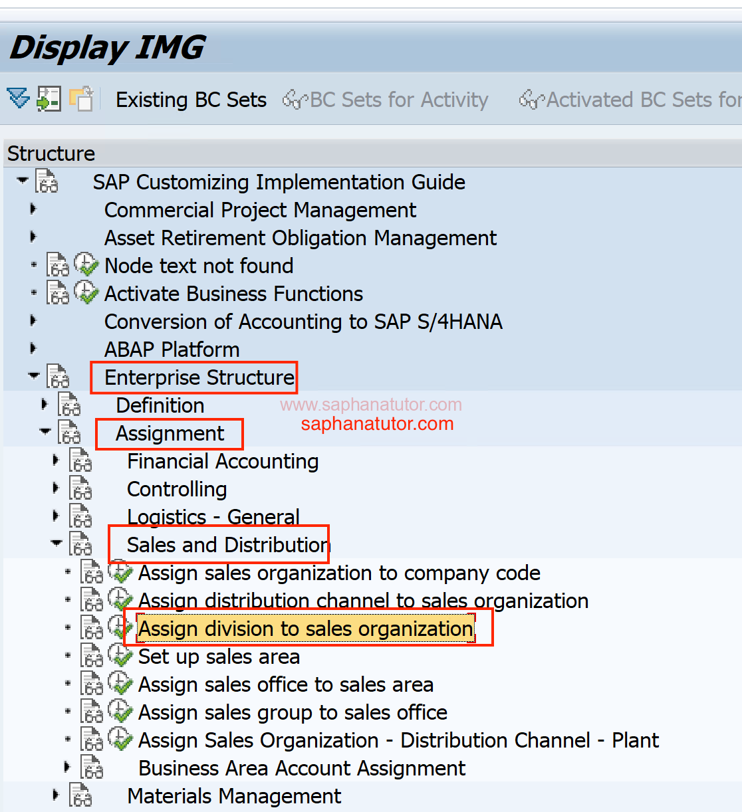This screenshot has width=742, height=812.
Task: Select Assign sales office to sales area text
Action: click(x=286, y=684)
